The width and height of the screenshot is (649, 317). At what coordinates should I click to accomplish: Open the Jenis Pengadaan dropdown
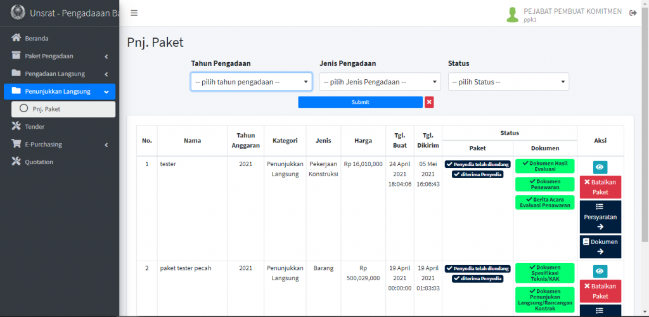pyautogui.click(x=380, y=82)
